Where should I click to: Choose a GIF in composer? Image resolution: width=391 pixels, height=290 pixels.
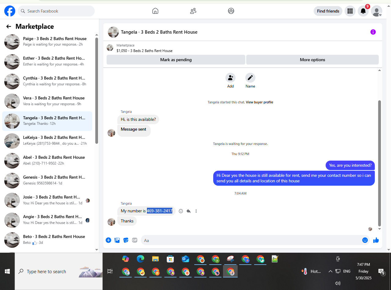[135, 240]
